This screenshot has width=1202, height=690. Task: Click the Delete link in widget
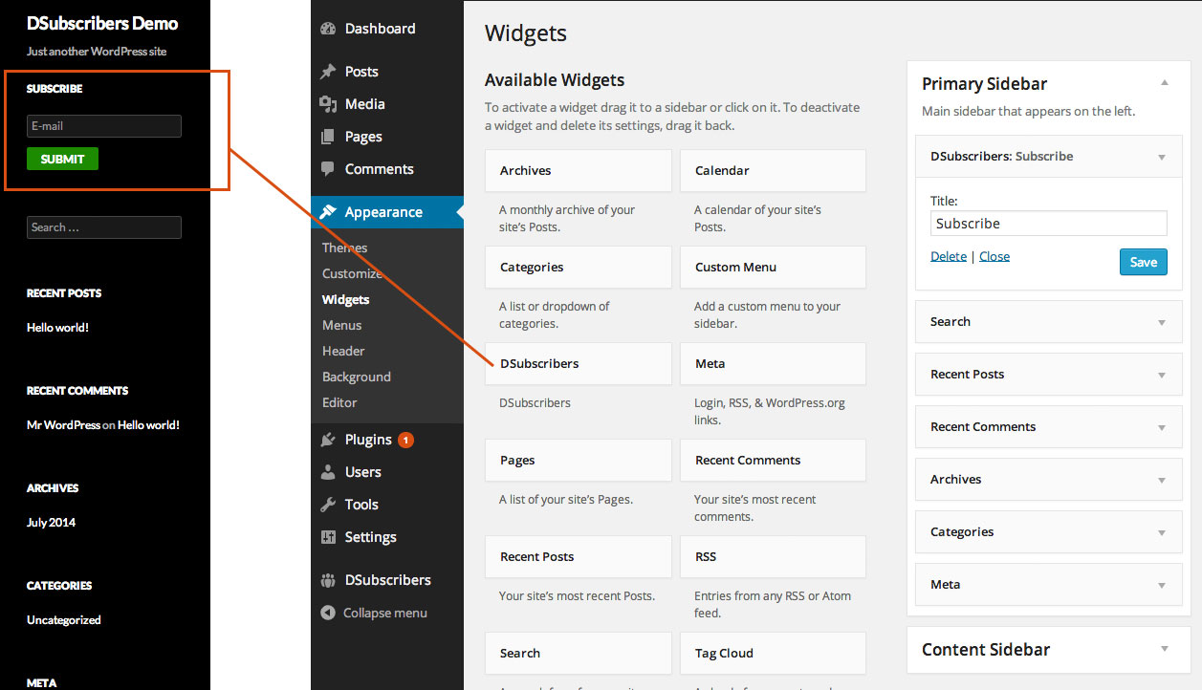click(x=949, y=256)
